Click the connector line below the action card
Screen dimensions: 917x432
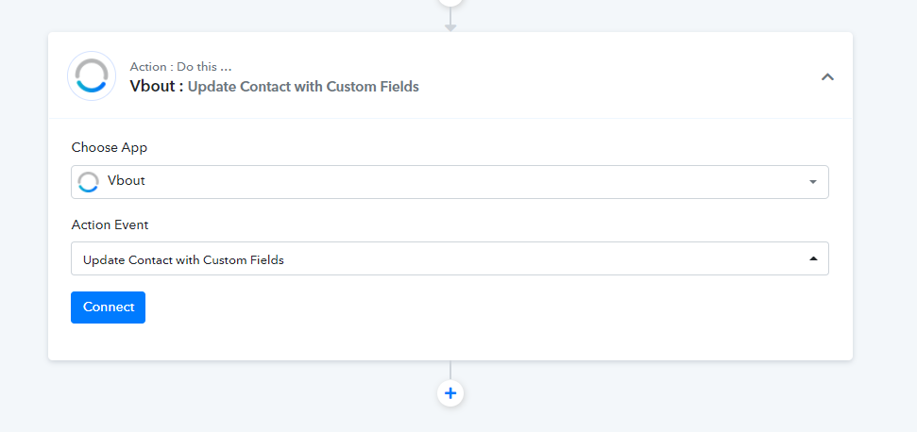pyautogui.click(x=450, y=370)
